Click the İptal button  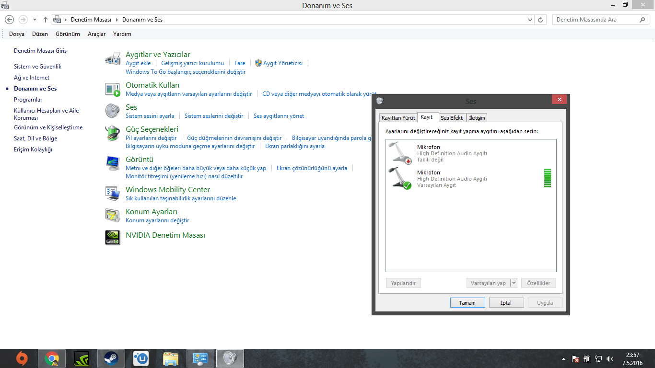coord(506,303)
